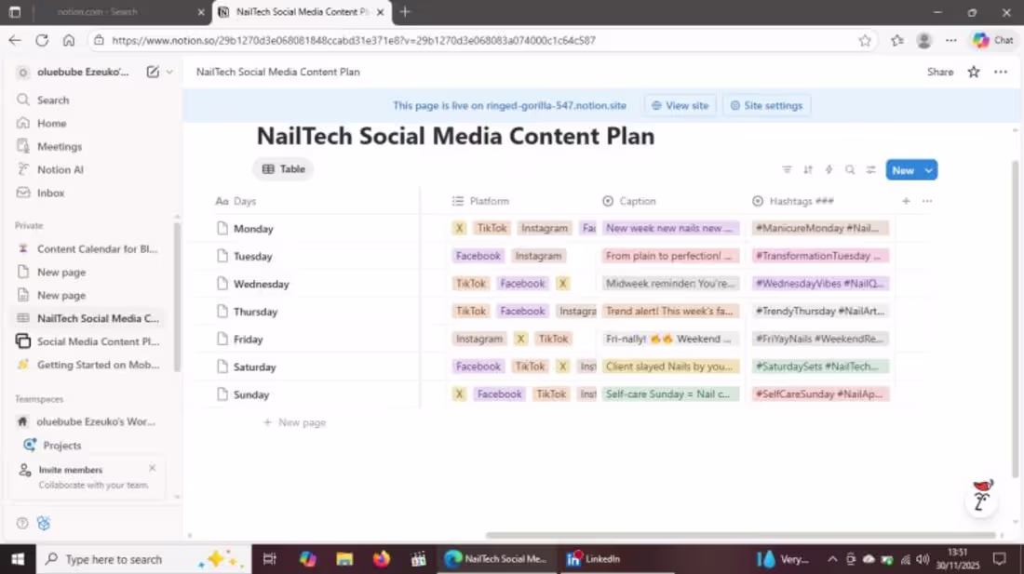
Task: Refresh the browser page
Action: coord(42,40)
